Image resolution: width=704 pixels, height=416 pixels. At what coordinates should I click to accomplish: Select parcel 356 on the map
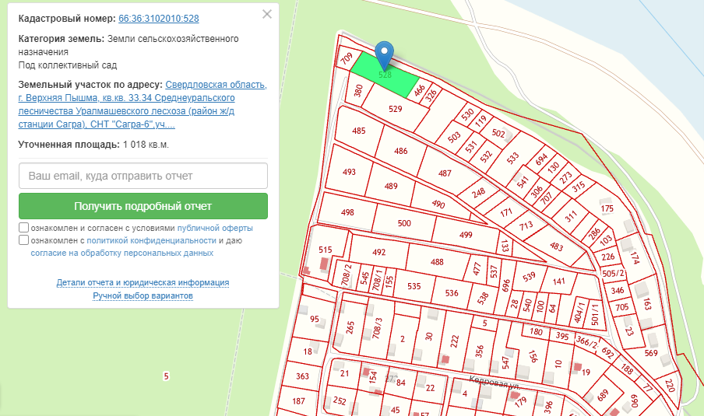click(479, 351)
